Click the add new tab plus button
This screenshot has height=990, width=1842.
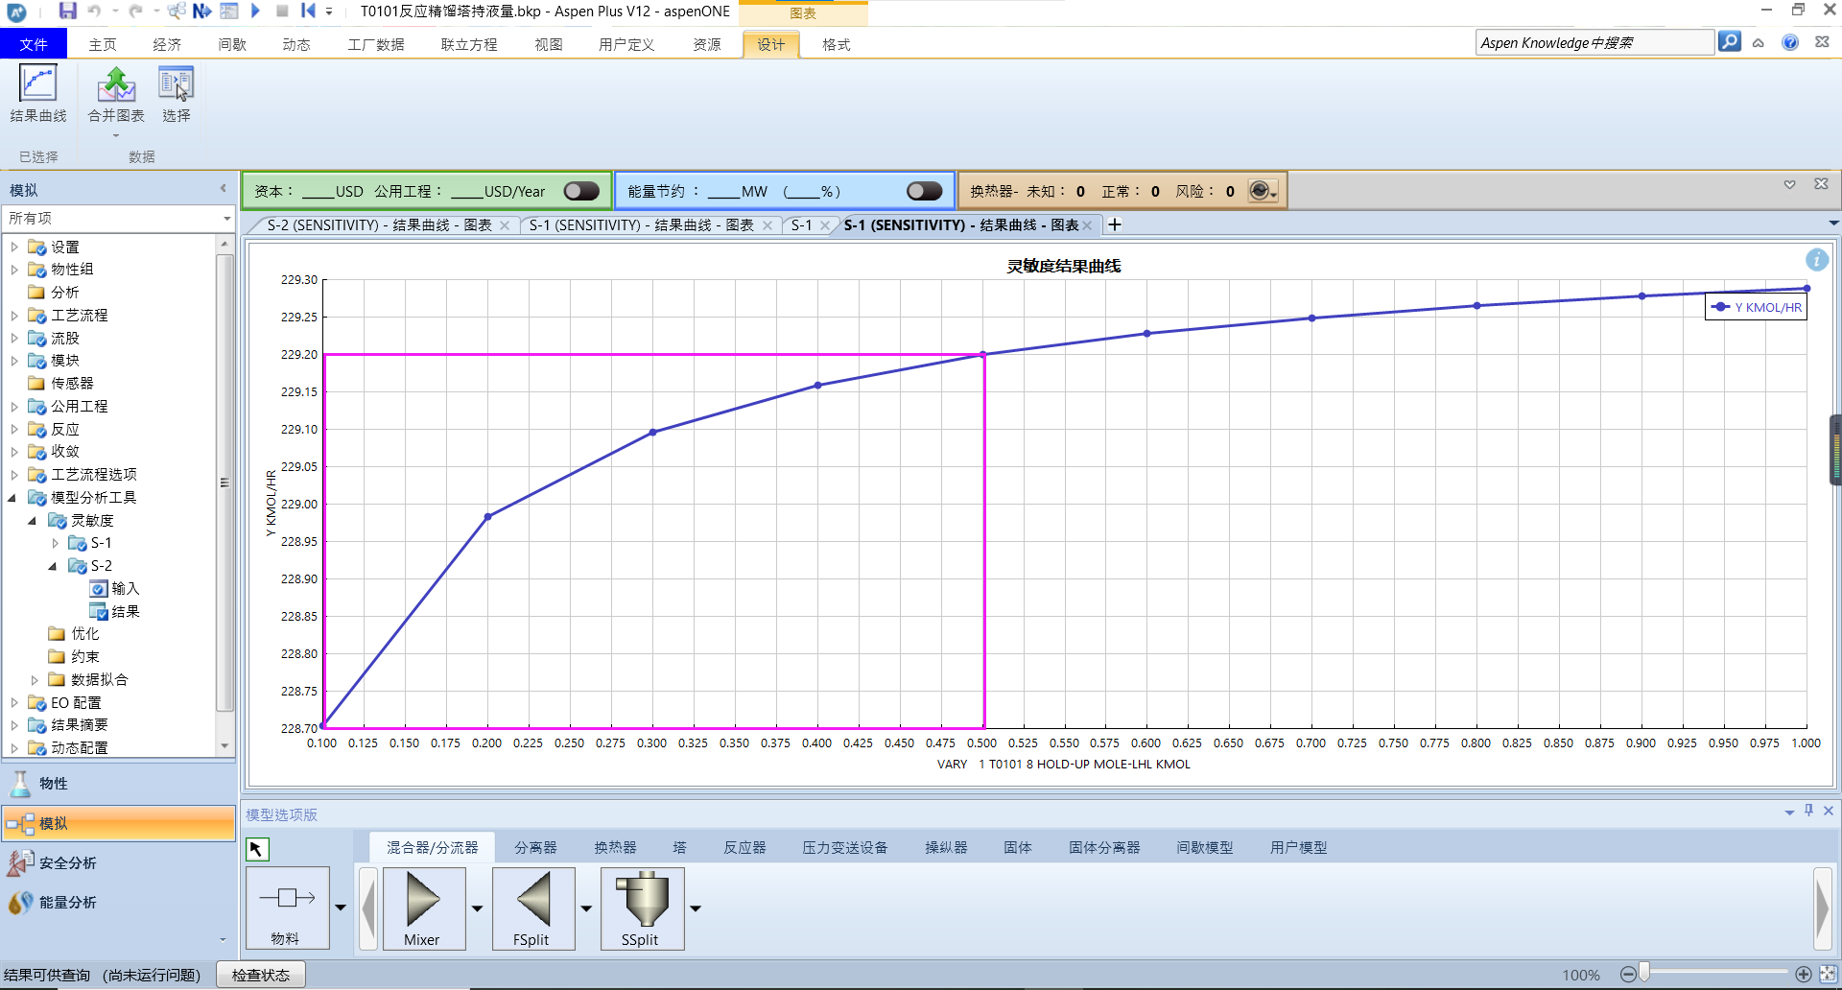coord(1115,224)
